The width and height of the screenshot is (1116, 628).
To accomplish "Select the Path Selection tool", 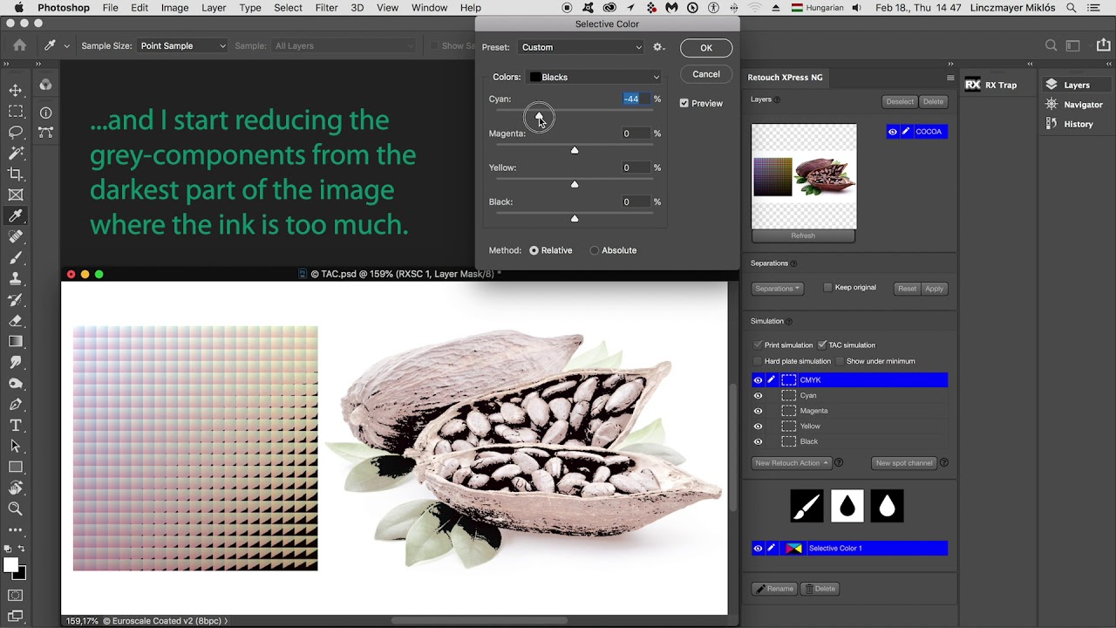I will (x=16, y=446).
